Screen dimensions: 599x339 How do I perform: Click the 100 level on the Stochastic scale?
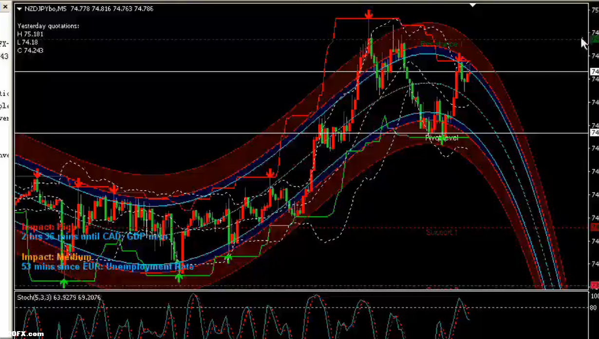(595, 296)
